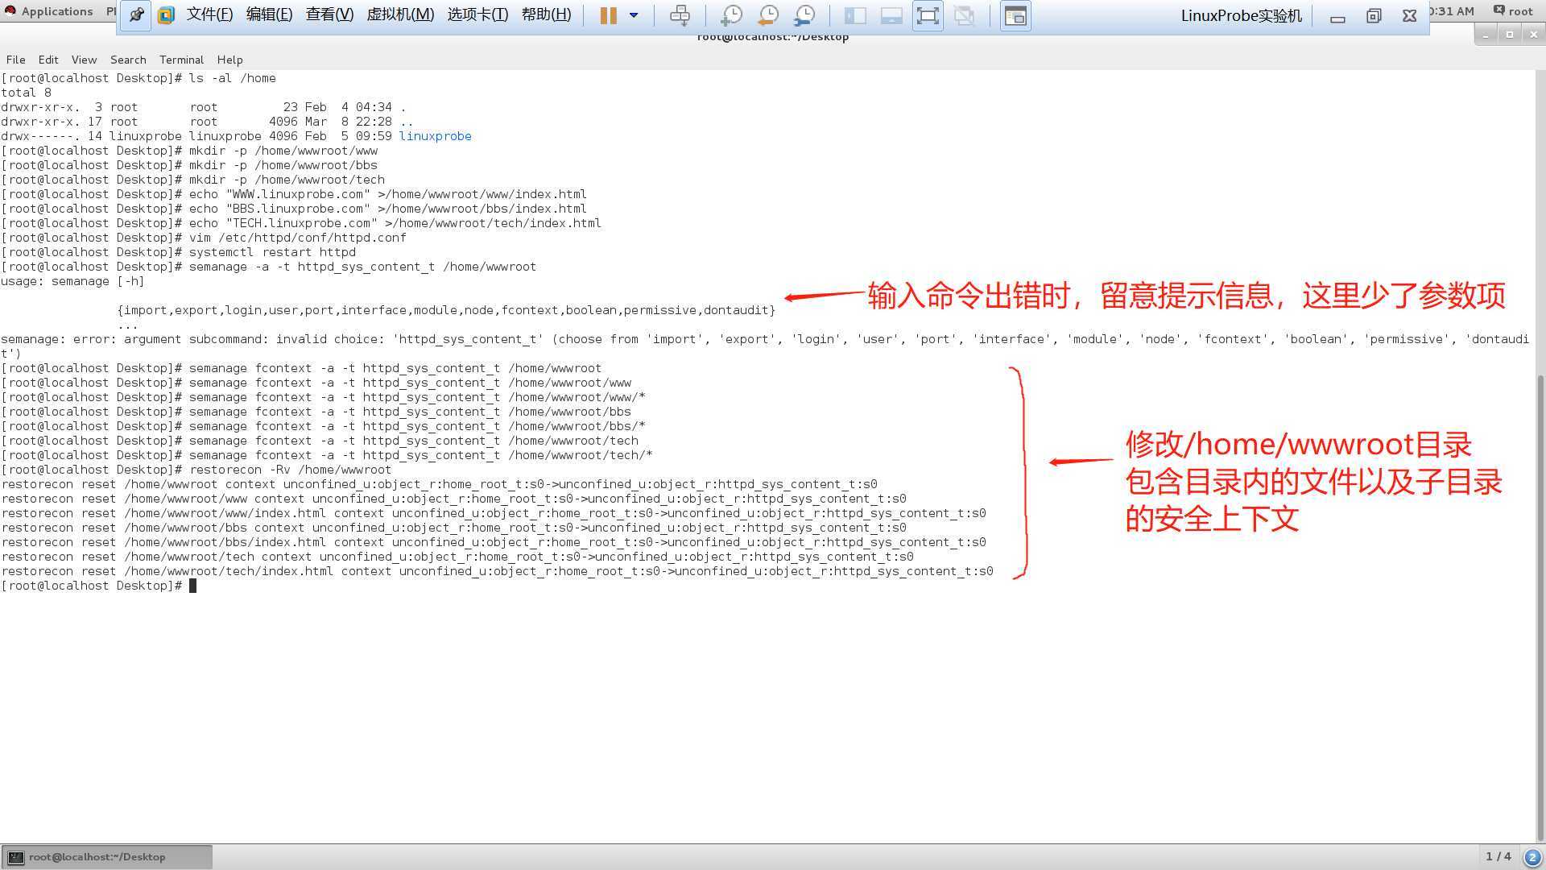Click the 'vim /etc/httpd/conf/httpd.conf' command
Viewport: 1546px width, 870px height.
297,238
